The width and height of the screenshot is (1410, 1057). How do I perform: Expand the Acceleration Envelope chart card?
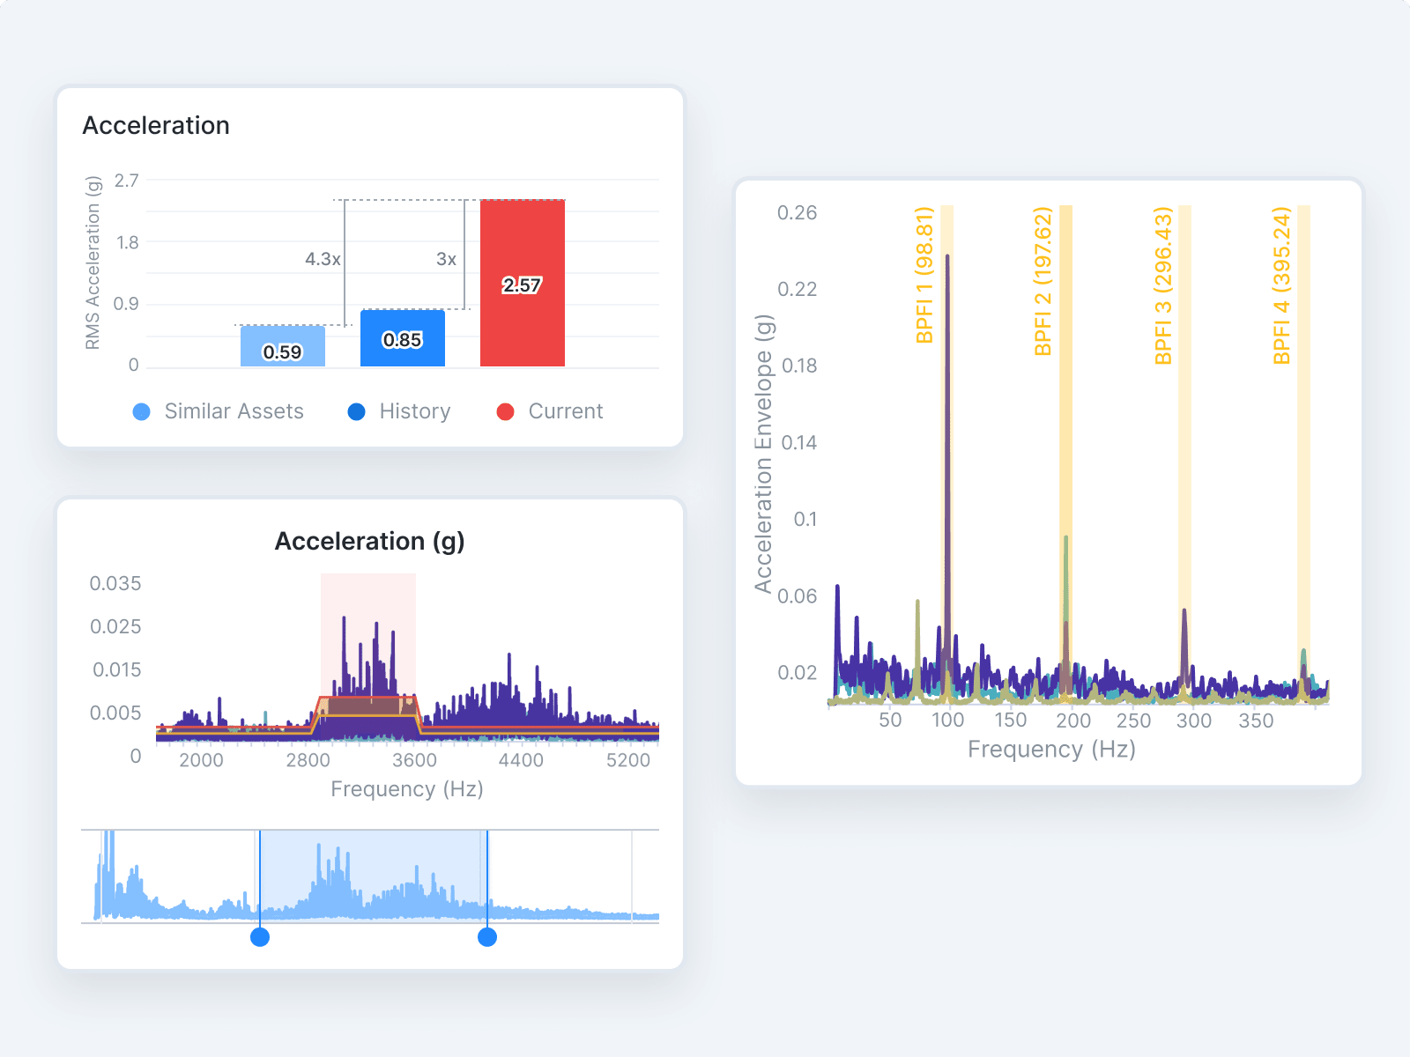(1049, 480)
